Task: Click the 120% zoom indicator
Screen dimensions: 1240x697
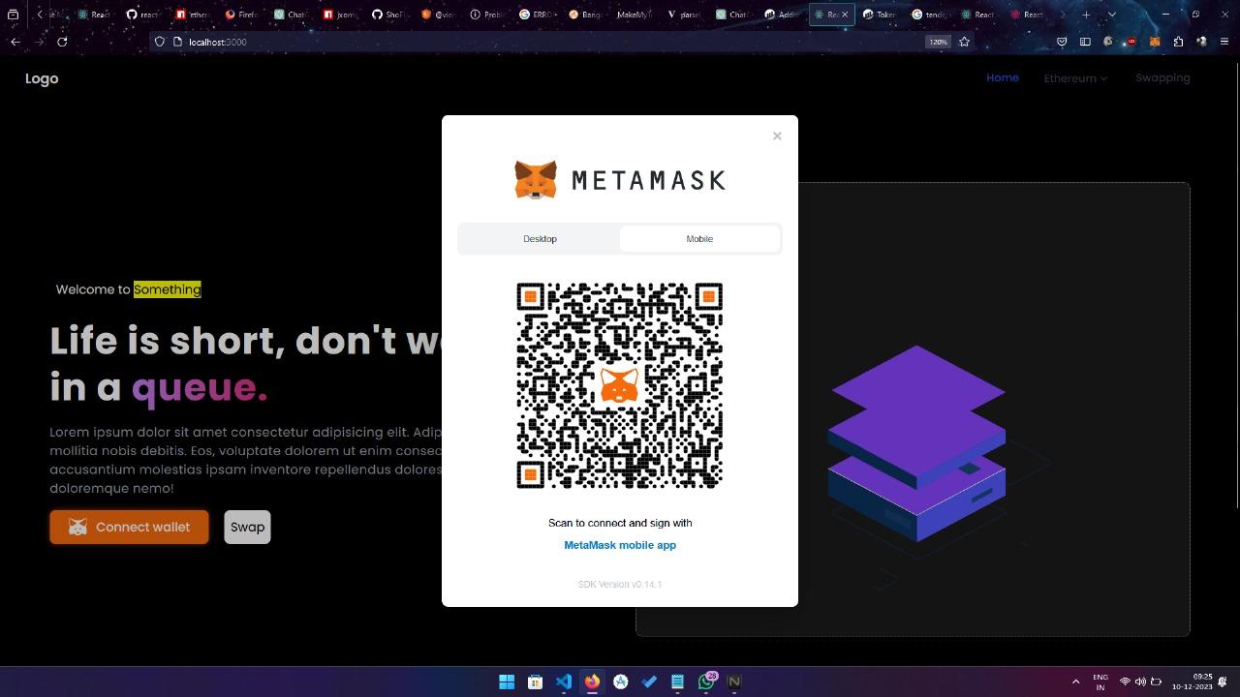Action: point(938,42)
